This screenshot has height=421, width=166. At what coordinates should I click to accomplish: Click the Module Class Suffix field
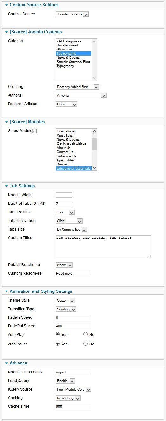(73, 372)
